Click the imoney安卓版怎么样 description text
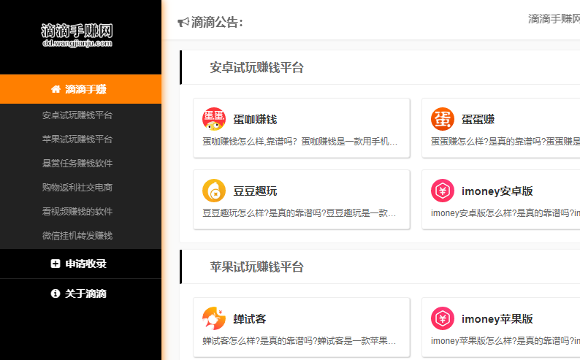Screen dimensions: 580x360 [x=505, y=213]
